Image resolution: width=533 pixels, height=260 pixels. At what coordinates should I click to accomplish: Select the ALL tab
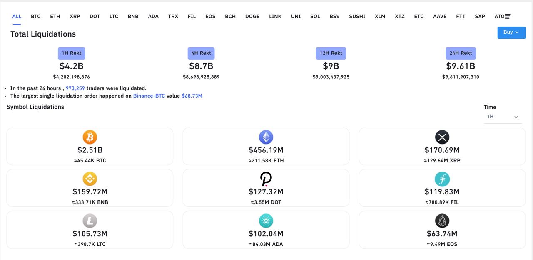coord(17,17)
